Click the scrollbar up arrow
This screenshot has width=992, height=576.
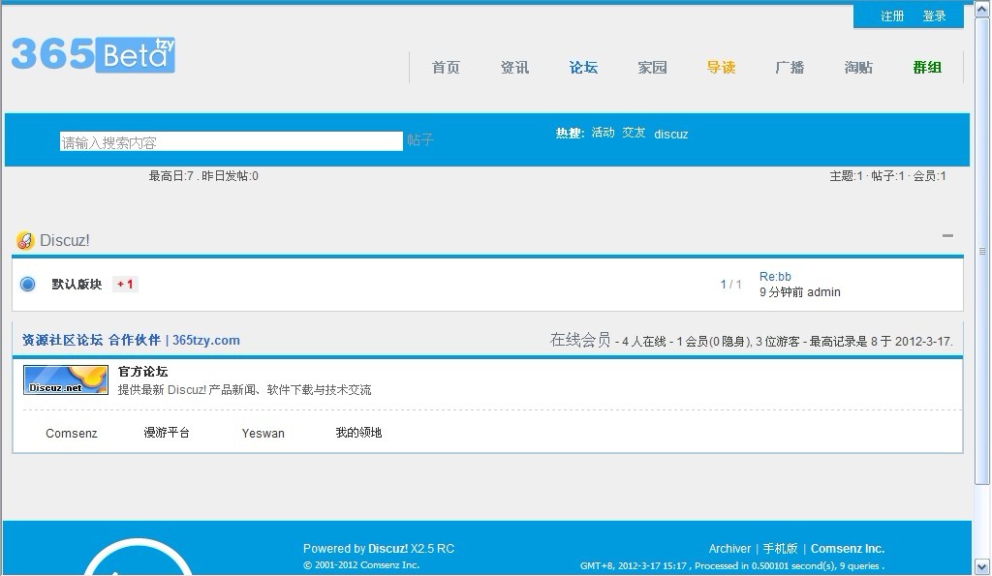click(982, 10)
